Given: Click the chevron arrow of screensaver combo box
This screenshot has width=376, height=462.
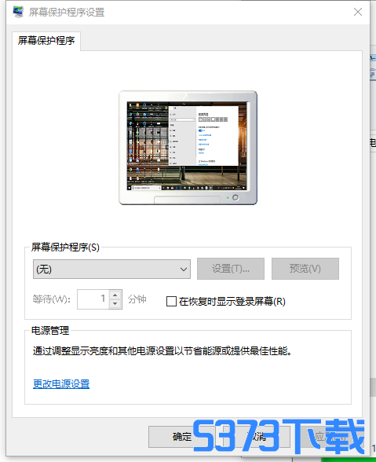Looking at the screenshot, I should (x=184, y=269).
